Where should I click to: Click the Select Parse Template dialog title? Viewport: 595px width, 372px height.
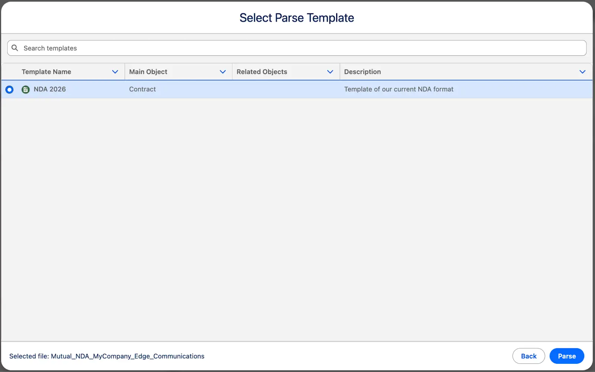point(297,18)
